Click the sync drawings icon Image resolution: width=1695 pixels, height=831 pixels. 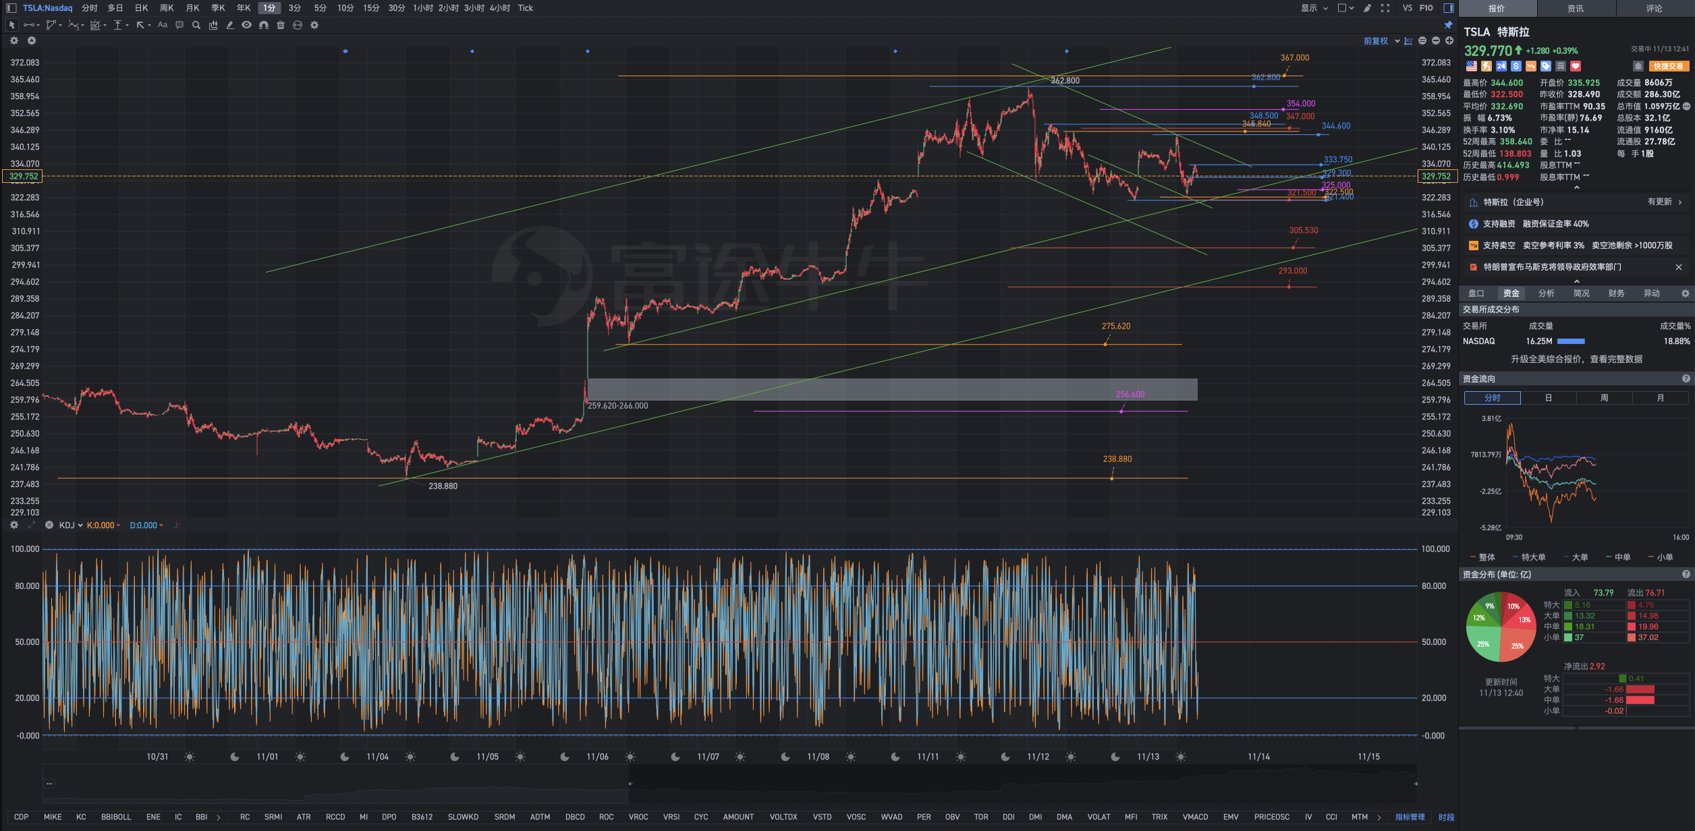[x=298, y=25]
